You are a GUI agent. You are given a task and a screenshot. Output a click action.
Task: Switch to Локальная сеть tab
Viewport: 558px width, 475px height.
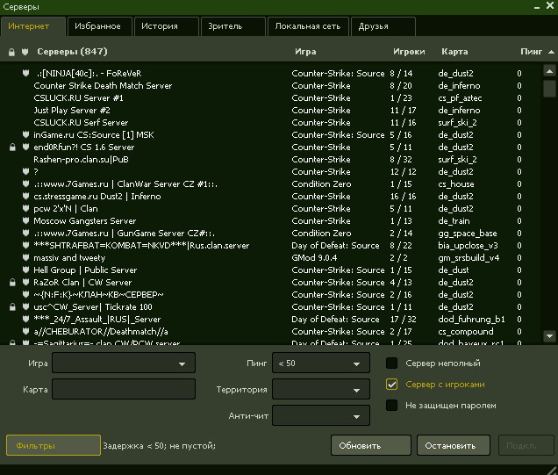click(x=308, y=26)
